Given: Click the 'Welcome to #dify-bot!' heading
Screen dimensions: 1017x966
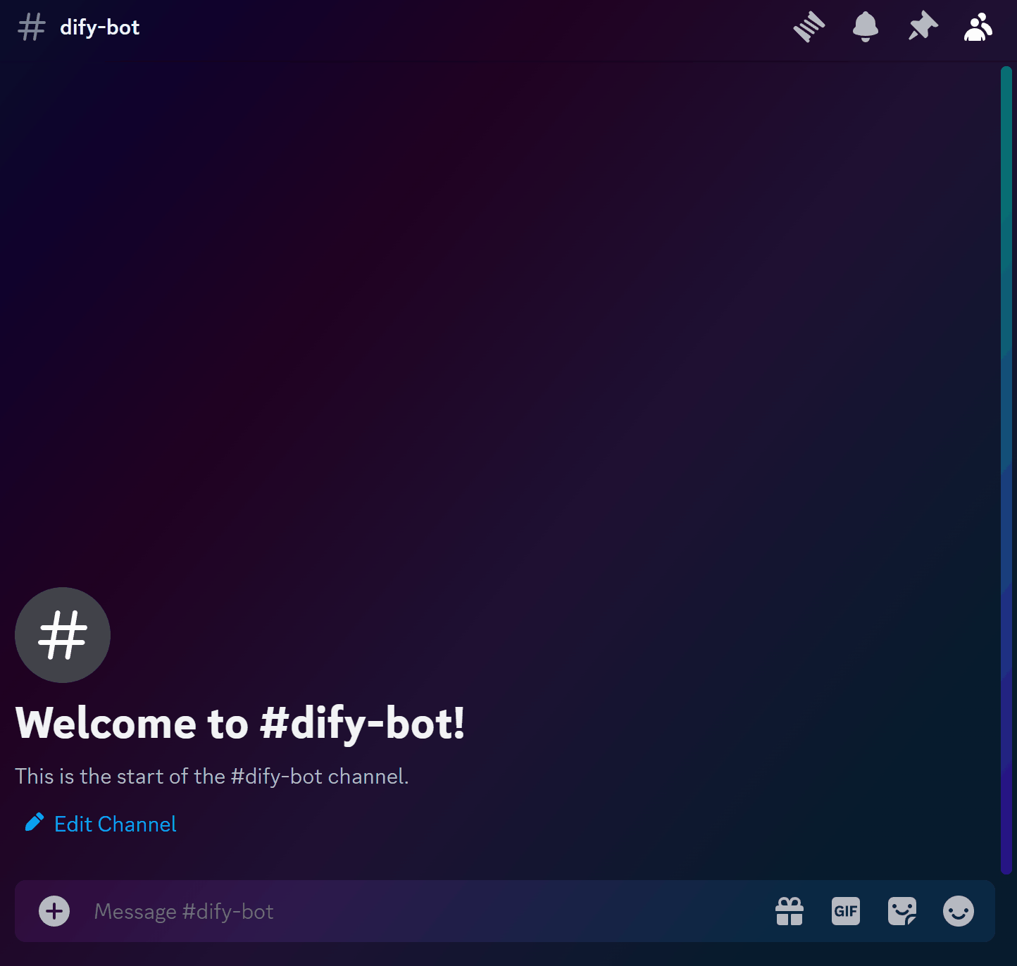Looking at the screenshot, I should [240, 724].
